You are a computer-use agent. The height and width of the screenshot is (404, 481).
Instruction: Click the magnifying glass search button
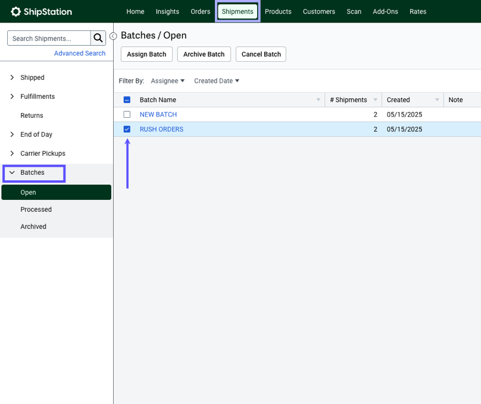98,38
